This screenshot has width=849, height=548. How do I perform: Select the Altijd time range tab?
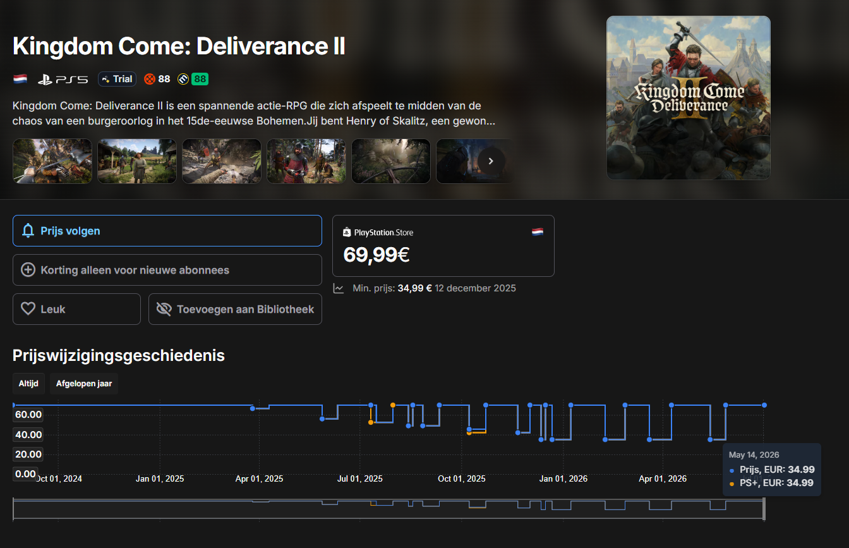[x=28, y=384]
